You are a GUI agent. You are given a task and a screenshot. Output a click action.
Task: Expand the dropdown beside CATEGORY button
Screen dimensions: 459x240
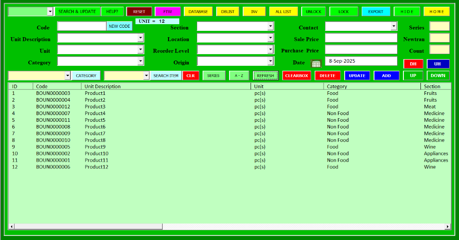(68, 75)
